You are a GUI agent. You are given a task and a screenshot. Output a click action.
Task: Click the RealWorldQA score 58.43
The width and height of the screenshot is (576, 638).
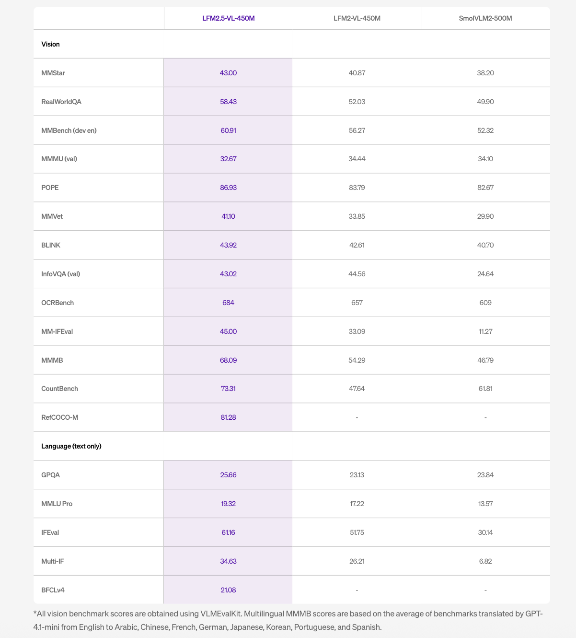click(228, 102)
